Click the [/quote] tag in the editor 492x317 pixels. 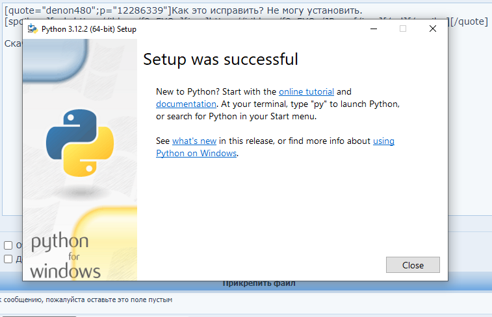click(x=469, y=21)
